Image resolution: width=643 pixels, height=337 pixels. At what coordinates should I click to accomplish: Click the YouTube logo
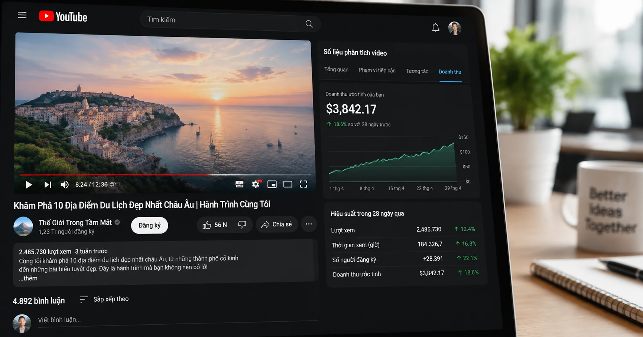63,17
